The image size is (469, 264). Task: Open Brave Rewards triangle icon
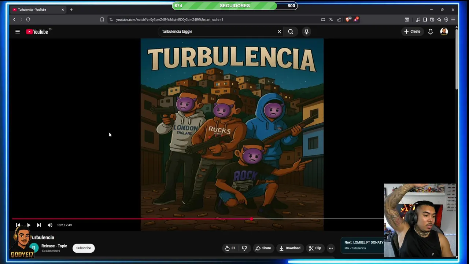click(x=356, y=19)
